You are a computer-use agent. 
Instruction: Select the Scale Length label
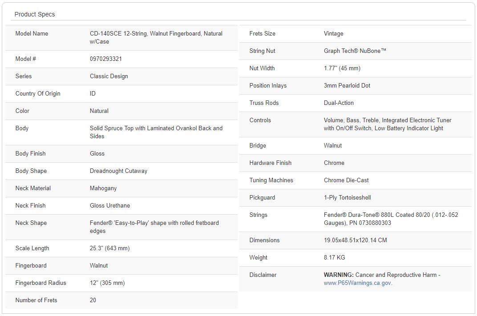[x=32, y=248]
